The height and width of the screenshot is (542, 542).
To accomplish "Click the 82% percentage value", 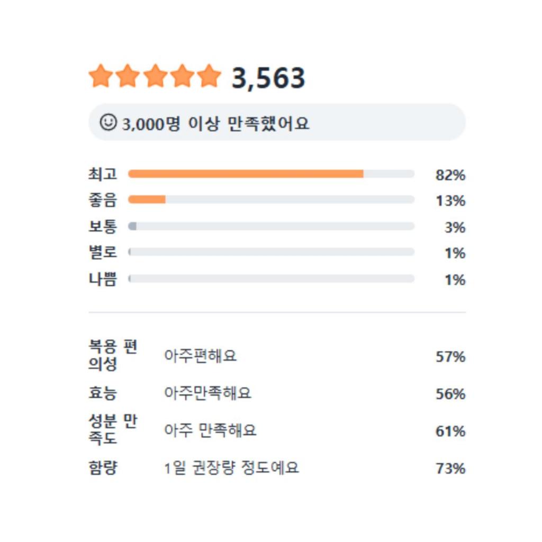I will (x=450, y=175).
